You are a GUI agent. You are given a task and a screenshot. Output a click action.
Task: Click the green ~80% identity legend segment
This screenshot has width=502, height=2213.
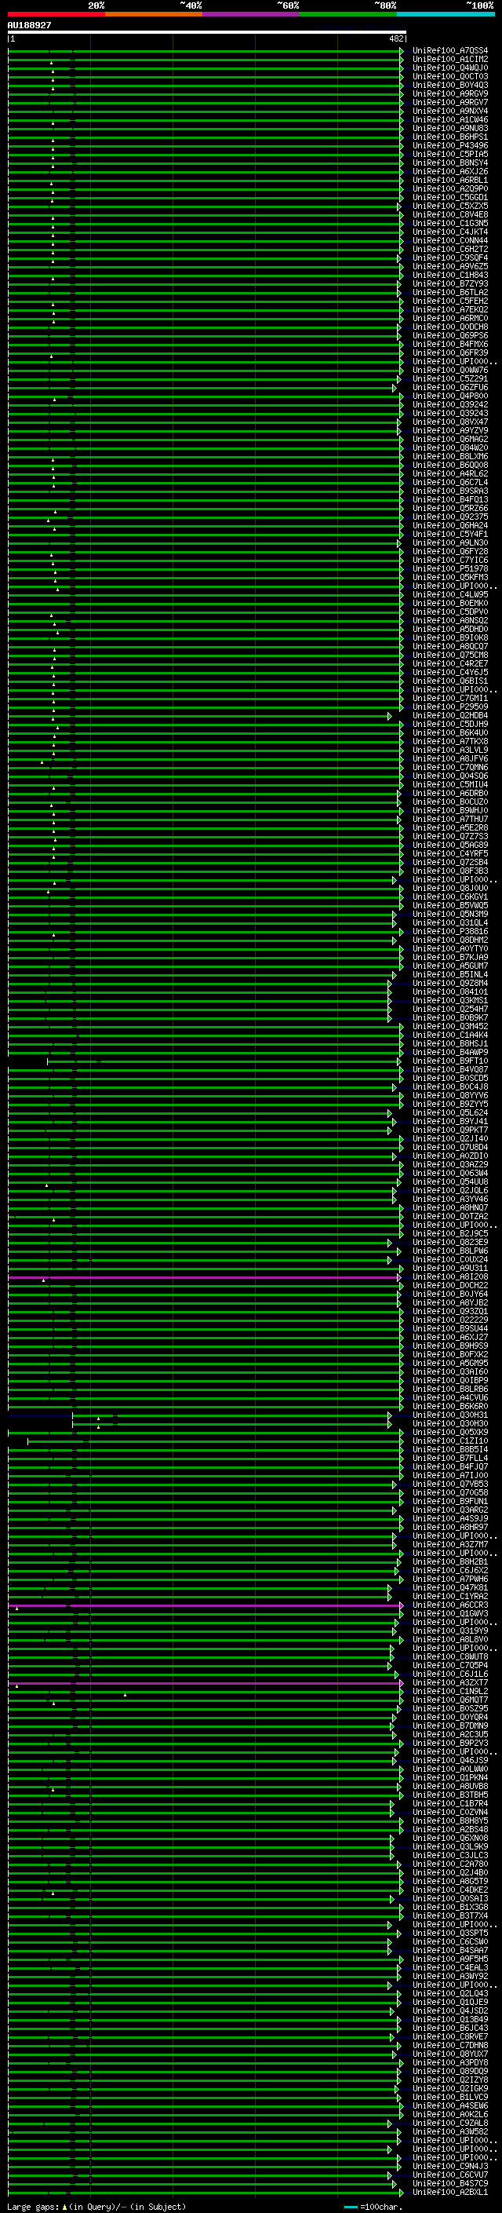coord(348,14)
